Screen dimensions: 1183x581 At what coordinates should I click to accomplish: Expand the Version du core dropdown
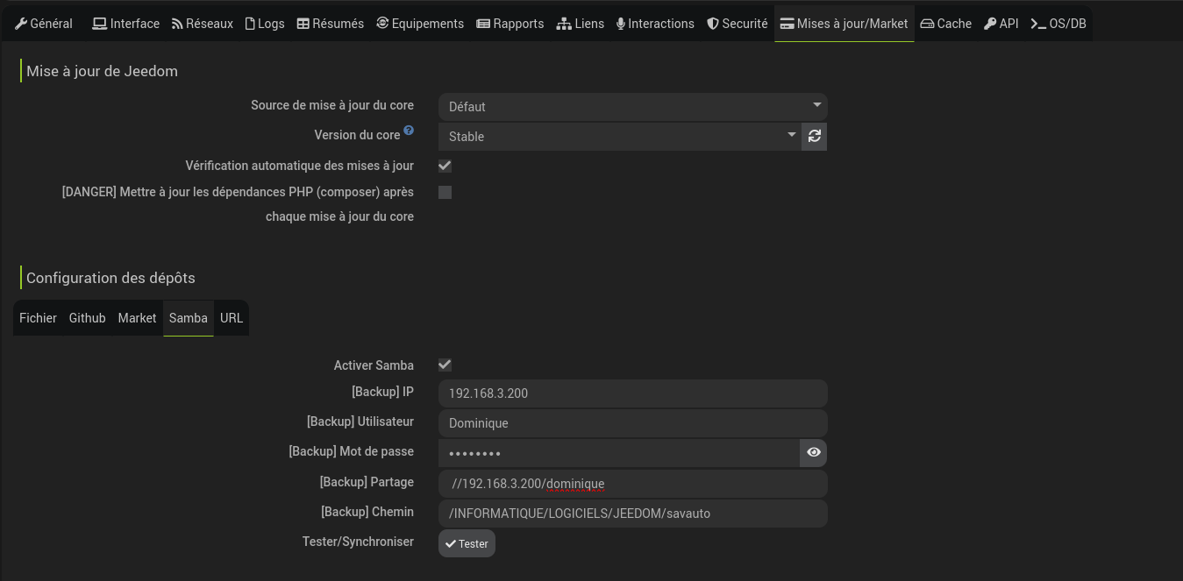pos(620,136)
